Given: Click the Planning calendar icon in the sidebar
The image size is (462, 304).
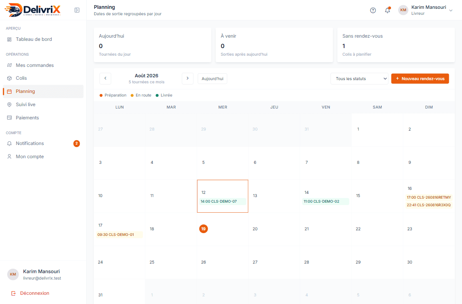Looking at the screenshot, I should click(10, 92).
